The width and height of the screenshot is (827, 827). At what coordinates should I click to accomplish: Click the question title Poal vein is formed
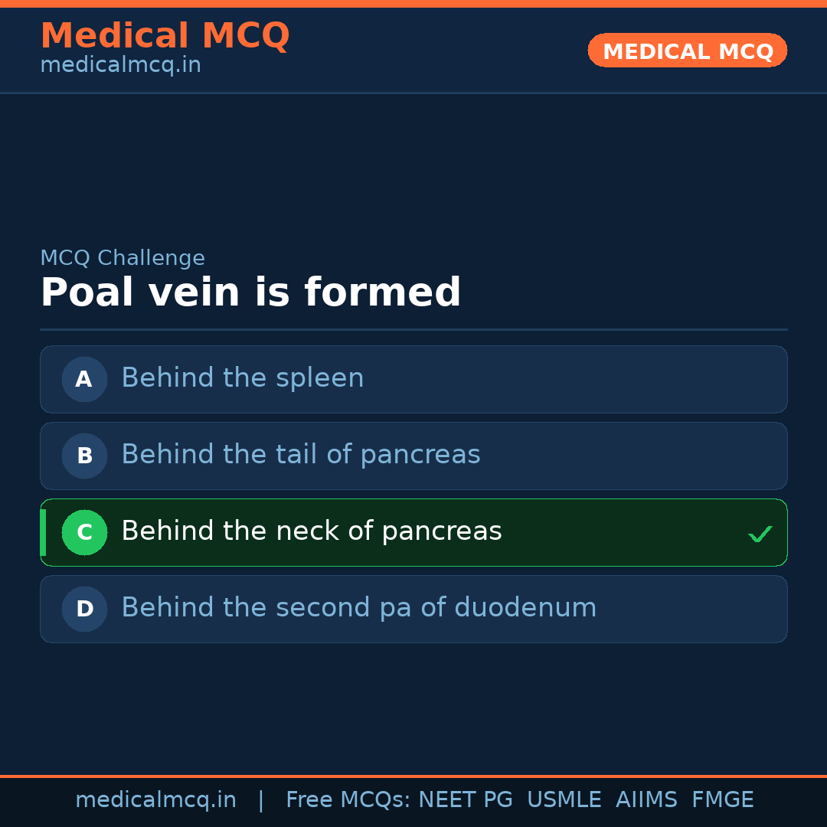[251, 292]
